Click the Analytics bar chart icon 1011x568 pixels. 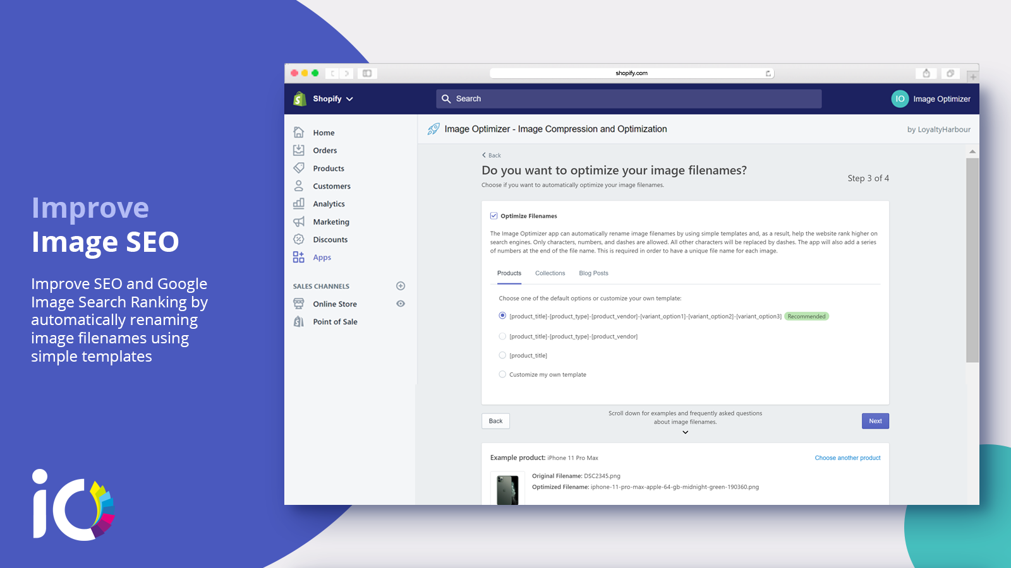click(x=299, y=203)
